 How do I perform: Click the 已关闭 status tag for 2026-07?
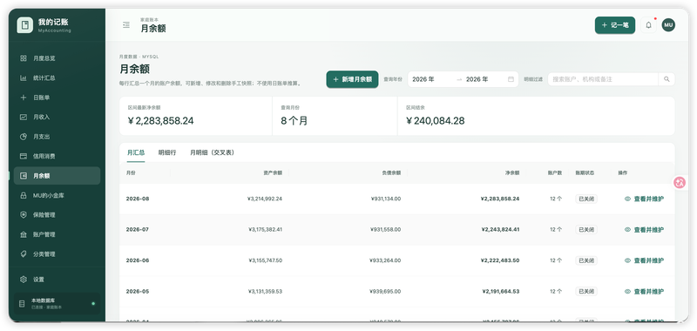(x=585, y=230)
